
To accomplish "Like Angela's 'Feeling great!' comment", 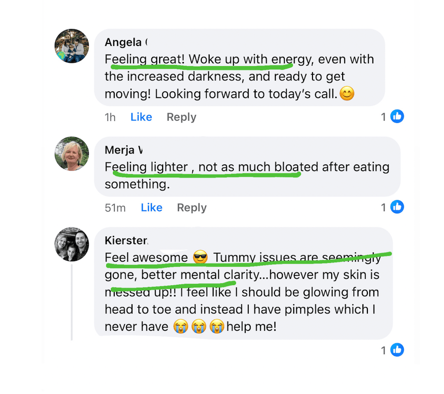I will click(141, 117).
